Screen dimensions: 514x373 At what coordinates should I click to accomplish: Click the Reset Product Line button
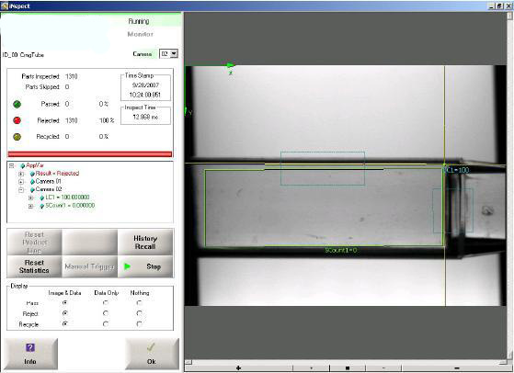tap(34, 243)
